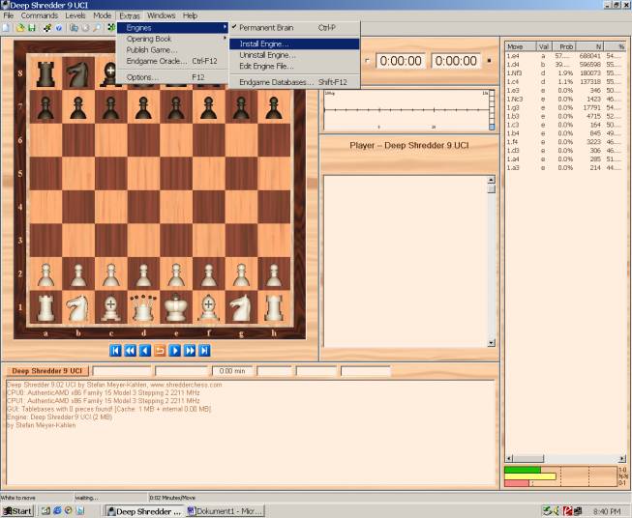The height and width of the screenshot is (518, 632).
Task: Click the green checkered toolbar icon beside Engines
Action: coord(111,27)
